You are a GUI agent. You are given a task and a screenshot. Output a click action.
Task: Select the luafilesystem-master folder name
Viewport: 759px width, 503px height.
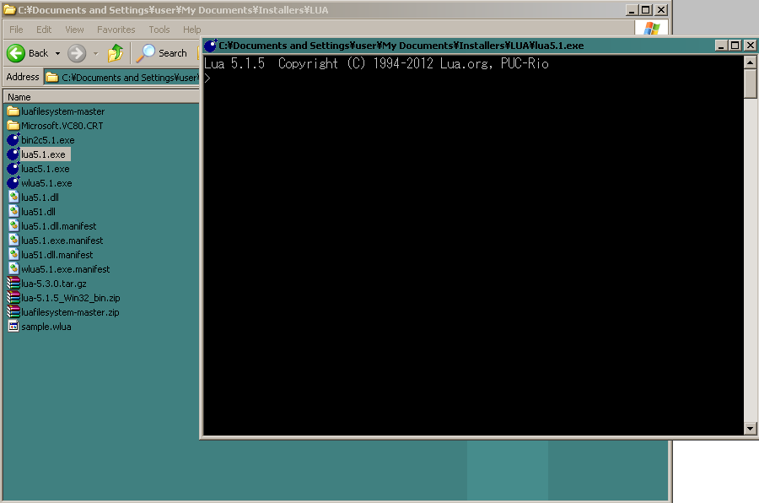(x=63, y=111)
